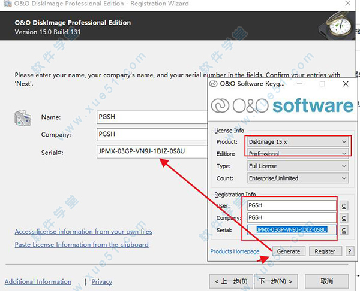This screenshot has width=360, height=291.
Task: Expand the Product dropdown showing DiskImage 15.x
Action: [x=298, y=142]
